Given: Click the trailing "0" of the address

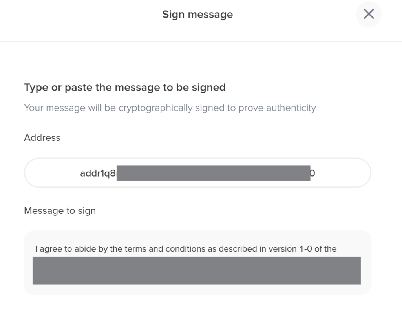Looking at the screenshot, I should coord(312,173).
